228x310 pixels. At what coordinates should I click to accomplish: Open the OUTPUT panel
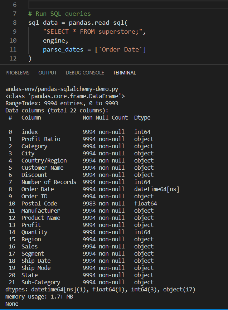[x=47, y=73]
